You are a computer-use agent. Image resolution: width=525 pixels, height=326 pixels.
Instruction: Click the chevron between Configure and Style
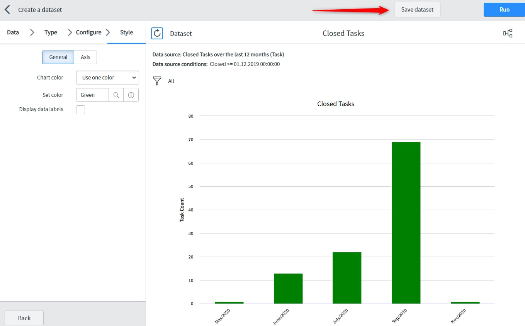(109, 32)
